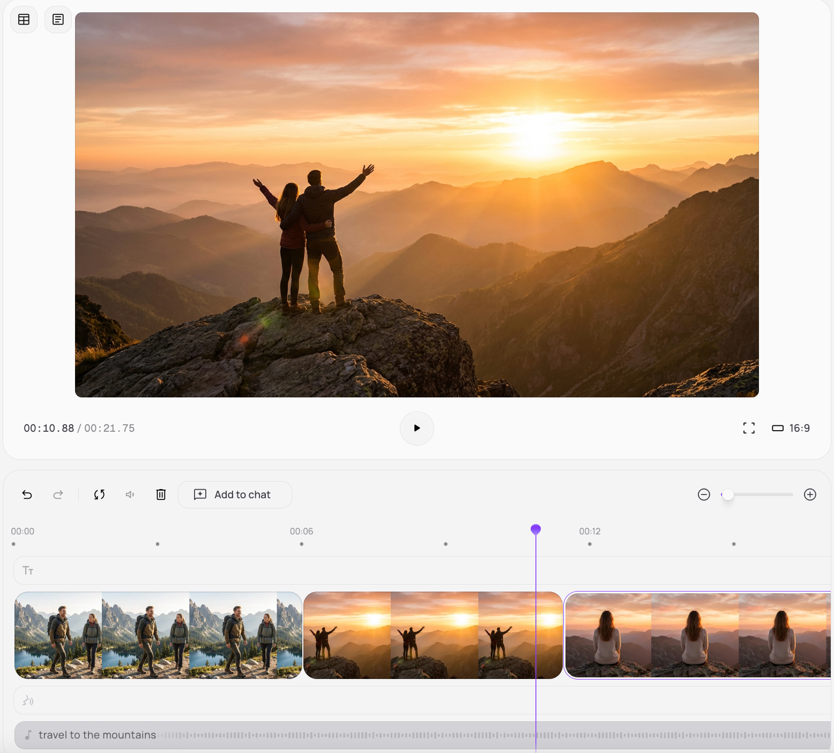Click the timeline zoom slider handle
Screen dimensions: 834x753
coord(727,494)
